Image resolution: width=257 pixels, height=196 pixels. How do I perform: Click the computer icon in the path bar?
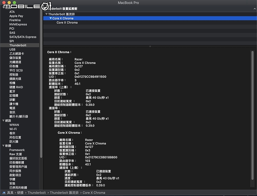coord(4,193)
